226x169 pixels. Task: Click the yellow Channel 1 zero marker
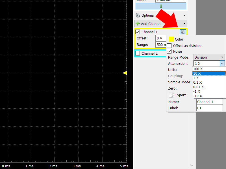click(x=125, y=73)
